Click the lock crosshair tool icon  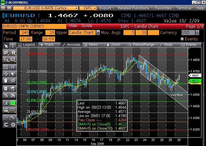pyautogui.click(x=13, y=118)
